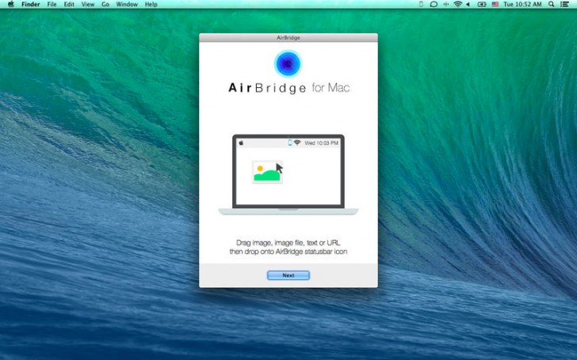This screenshot has height=360, width=577.
Task: Open the Go menu
Action: click(105, 5)
